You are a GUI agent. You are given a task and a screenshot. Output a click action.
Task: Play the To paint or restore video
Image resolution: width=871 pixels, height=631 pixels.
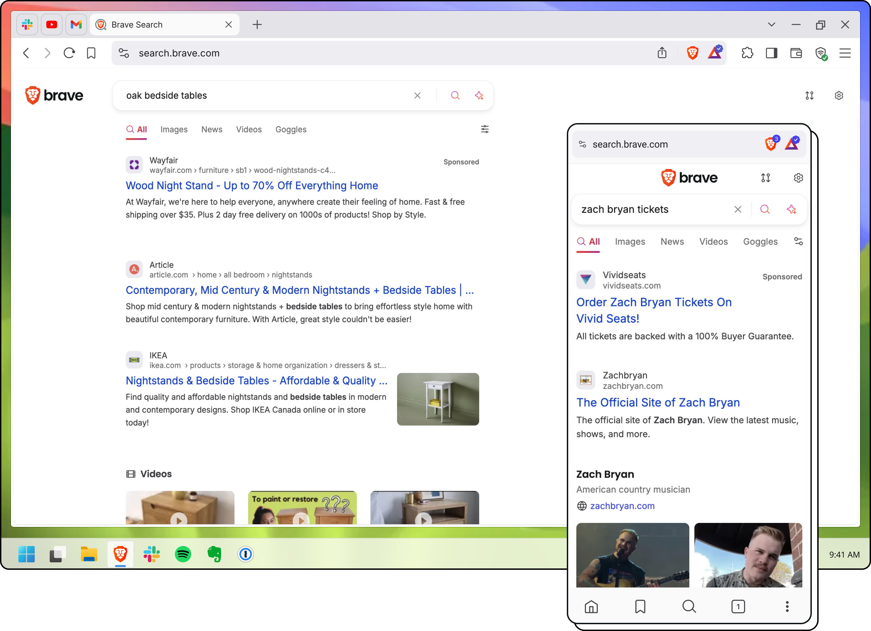point(302,520)
